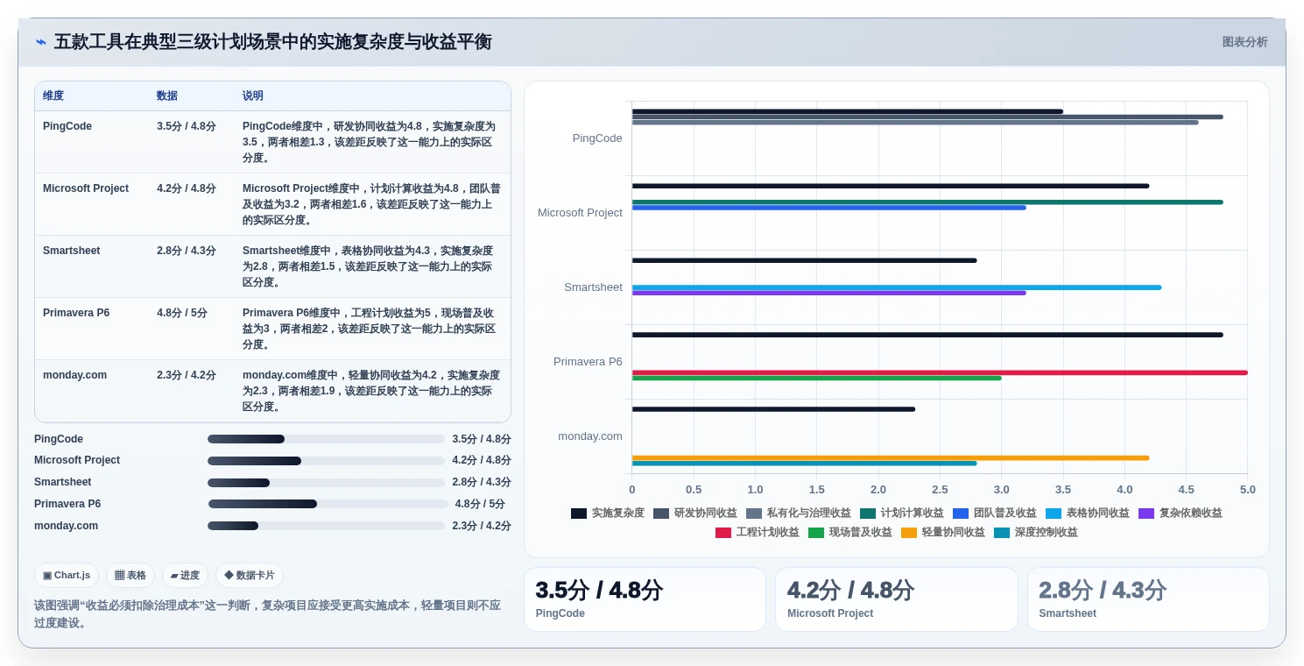
Task: Select the 表格 tag
Action: tap(130, 576)
